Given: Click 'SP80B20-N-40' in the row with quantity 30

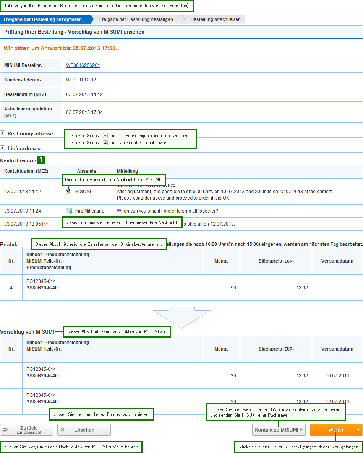Looking at the screenshot, I should click(42, 375).
